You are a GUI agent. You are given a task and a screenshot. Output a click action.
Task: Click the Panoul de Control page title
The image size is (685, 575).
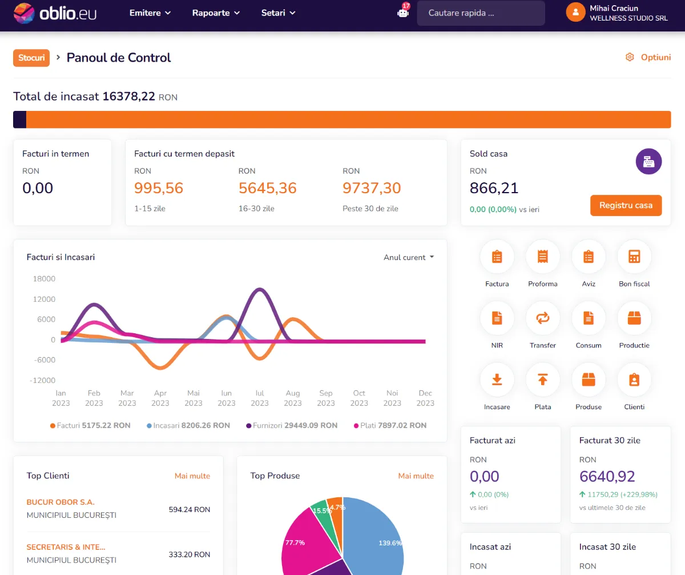[x=119, y=58]
